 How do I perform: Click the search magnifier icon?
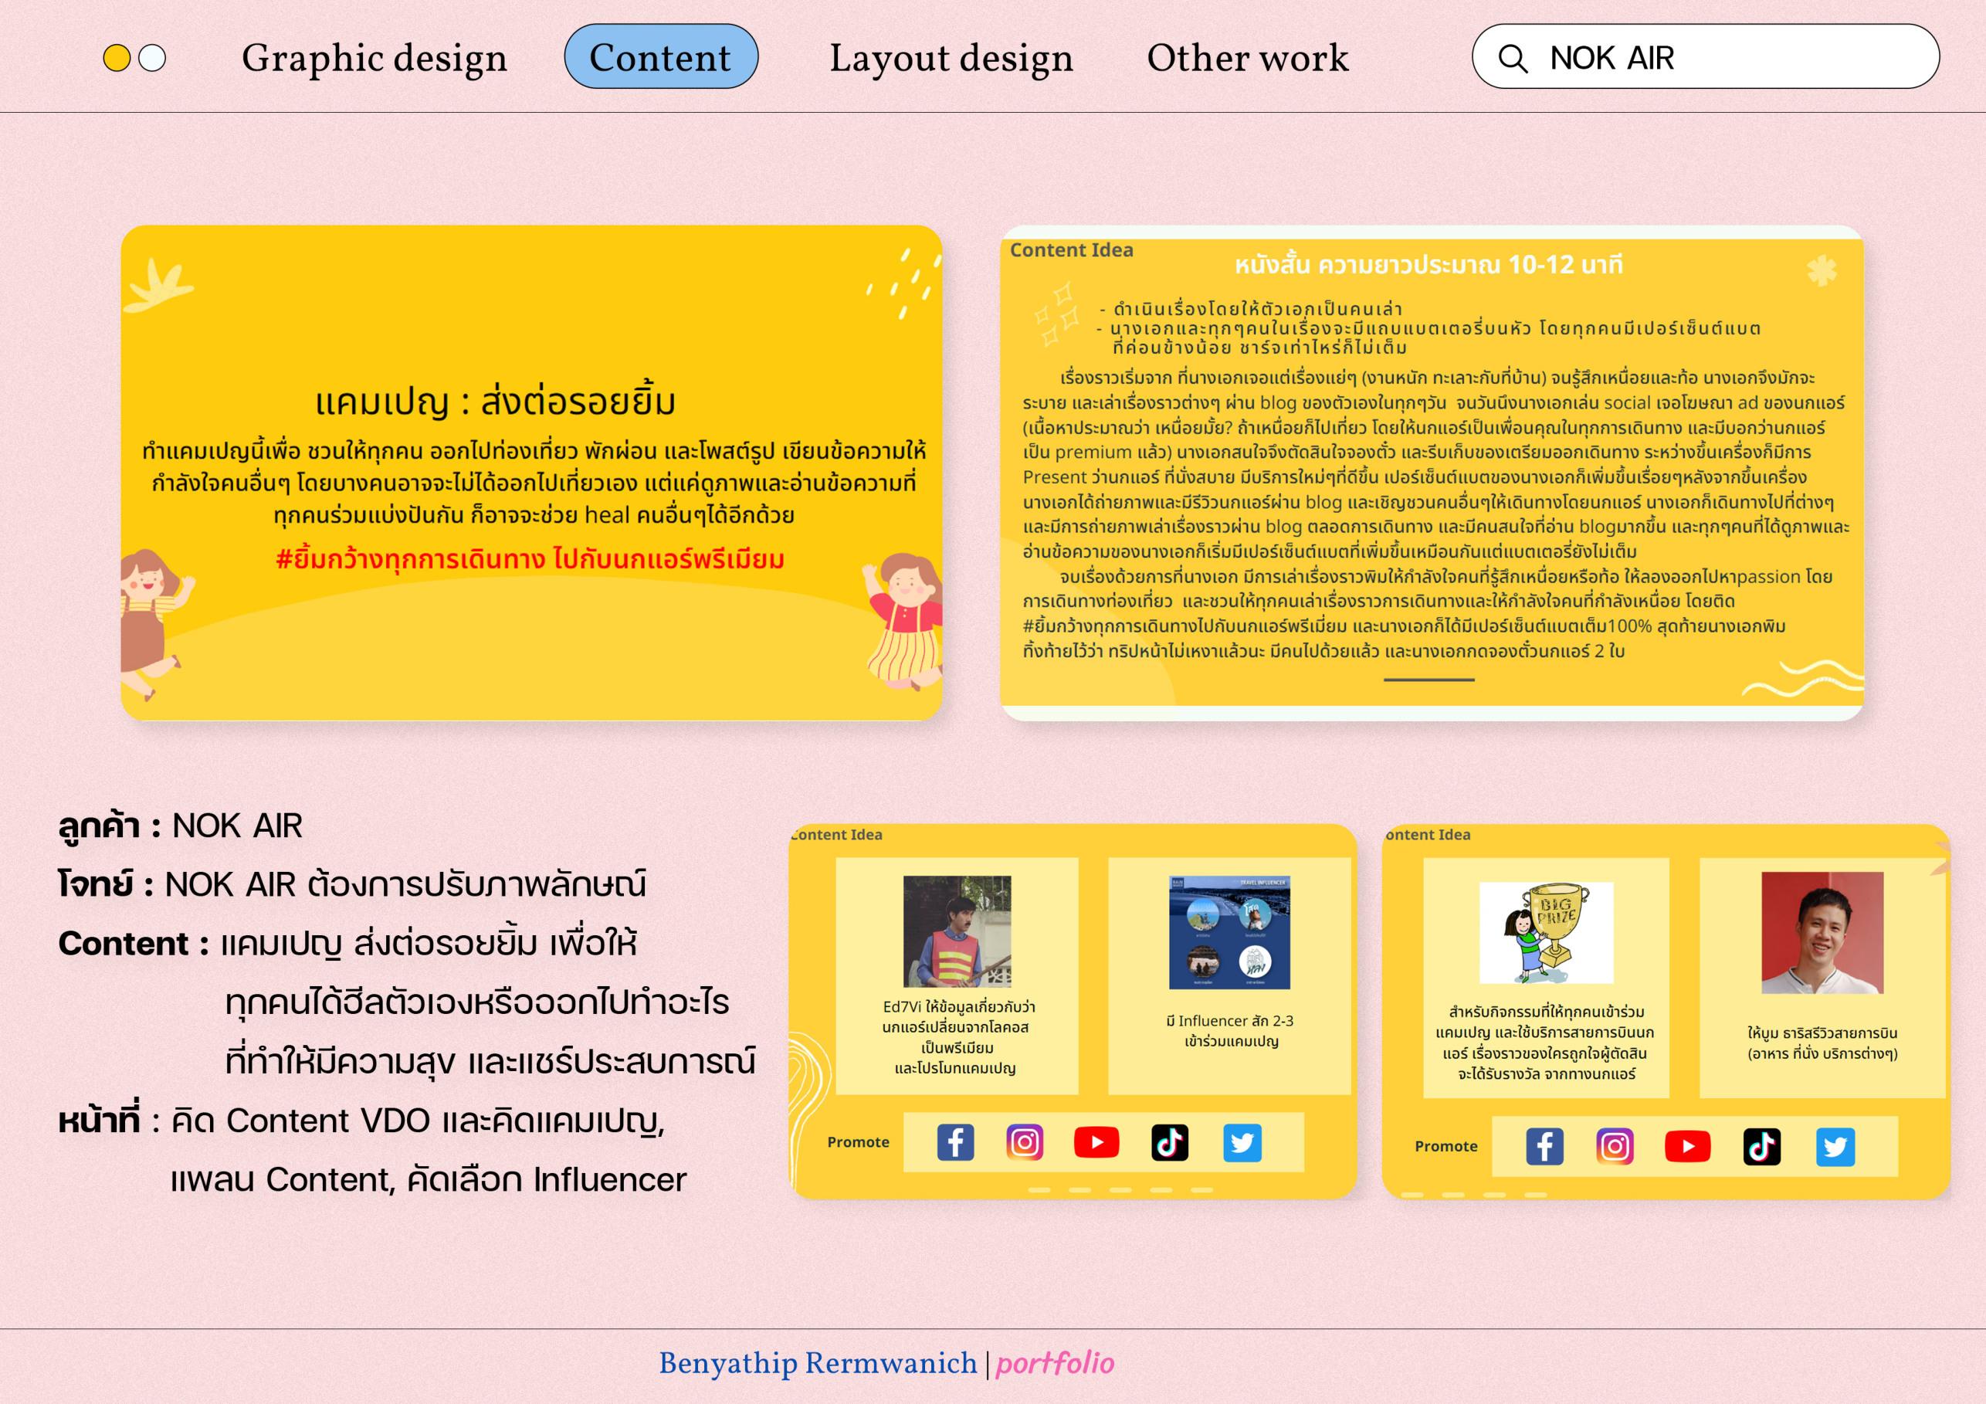pyautogui.click(x=1512, y=58)
